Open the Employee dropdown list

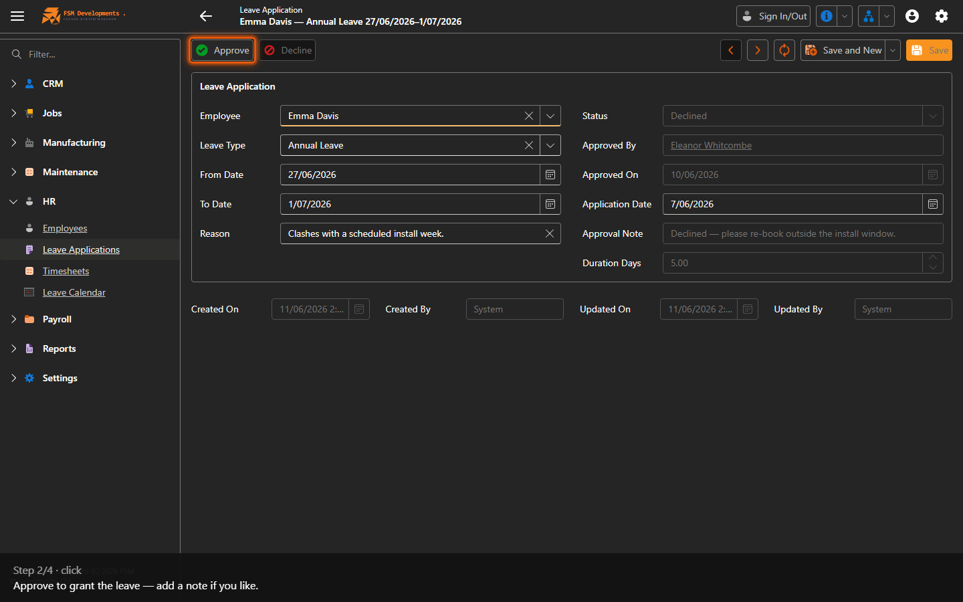point(550,116)
